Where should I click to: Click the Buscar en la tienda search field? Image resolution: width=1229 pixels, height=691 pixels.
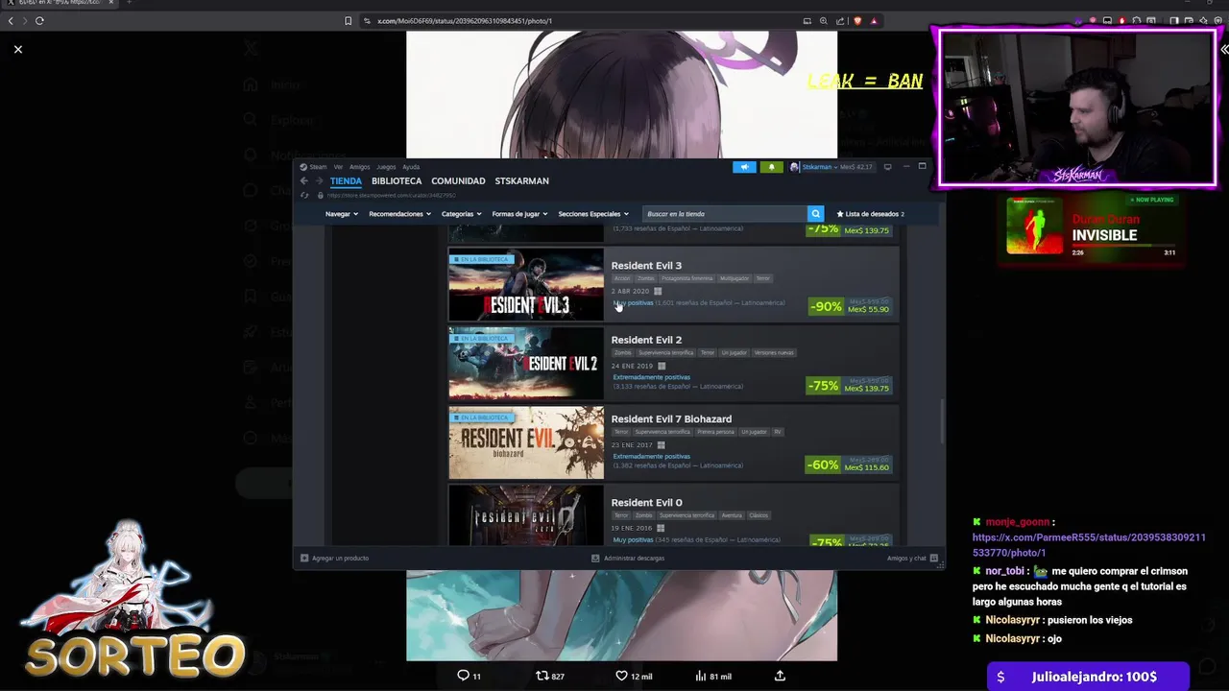[725, 214]
